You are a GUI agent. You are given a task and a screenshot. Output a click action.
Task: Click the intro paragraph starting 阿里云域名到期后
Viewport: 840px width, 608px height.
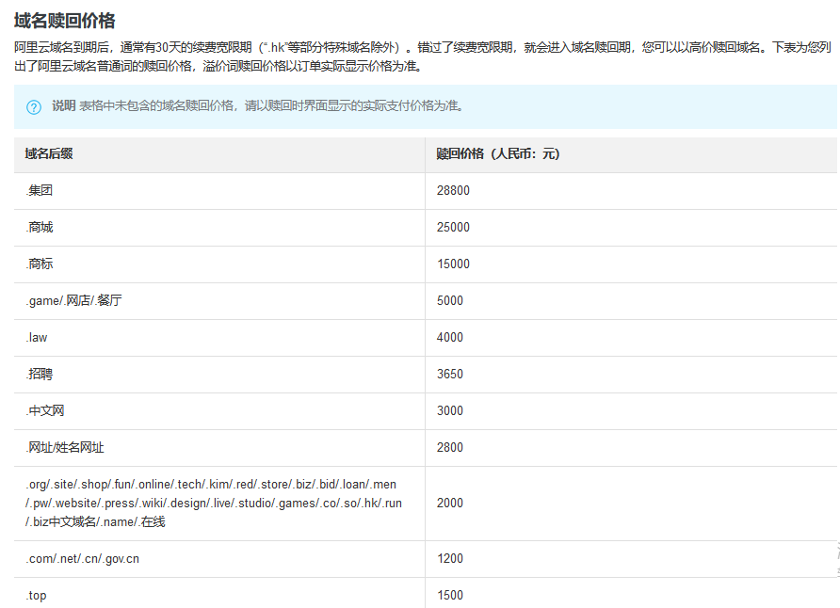click(x=423, y=56)
